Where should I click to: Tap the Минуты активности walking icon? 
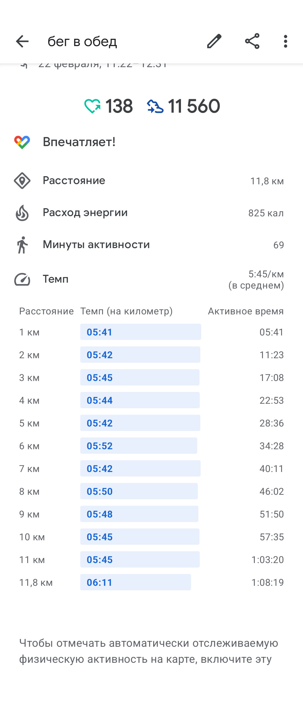coord(22,245)
